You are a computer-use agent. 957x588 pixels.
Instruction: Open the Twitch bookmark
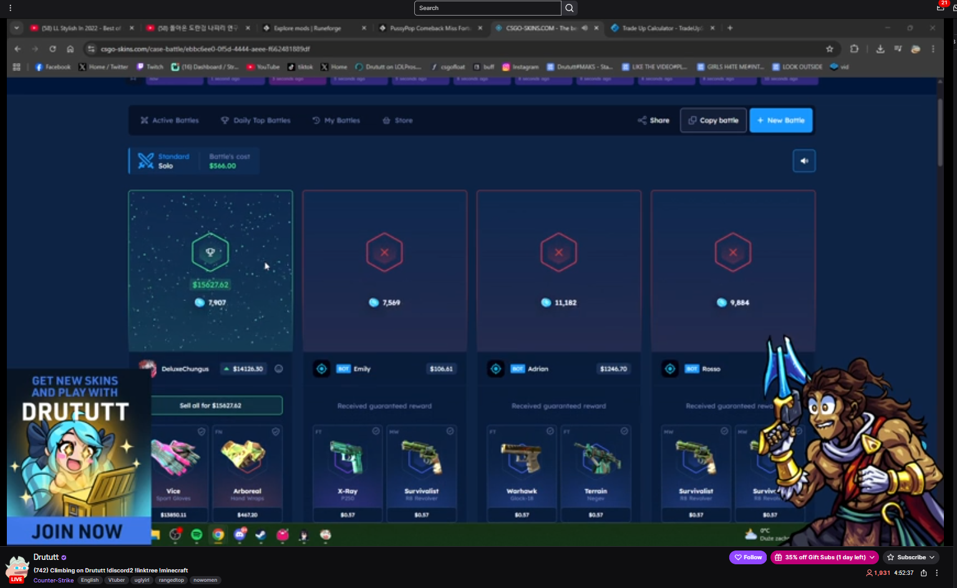point(150,67)
